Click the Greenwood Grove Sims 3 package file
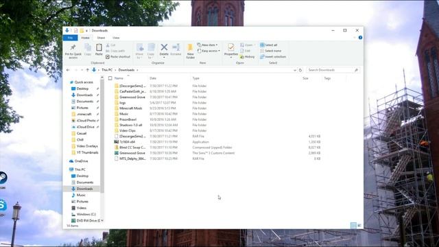The width and height of the screenshot is (439, 247). tap(130, 153)
